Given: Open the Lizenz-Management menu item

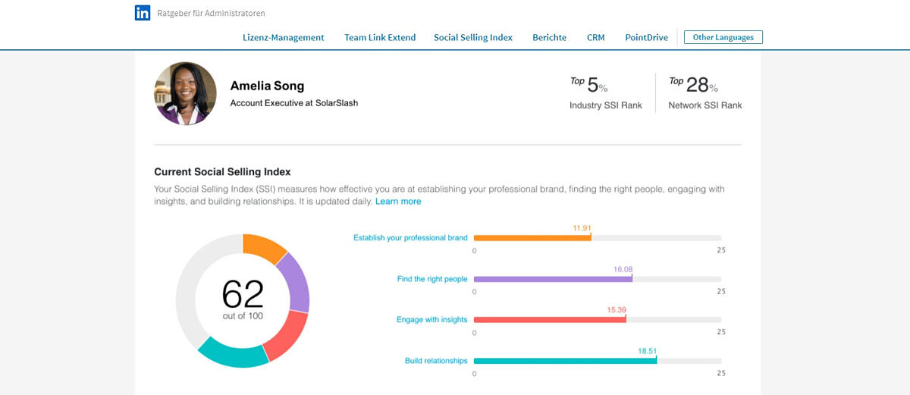Looking at the screenshot, I should 283,37.
